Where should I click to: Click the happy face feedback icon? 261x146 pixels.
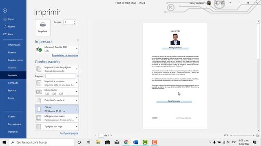217,3
